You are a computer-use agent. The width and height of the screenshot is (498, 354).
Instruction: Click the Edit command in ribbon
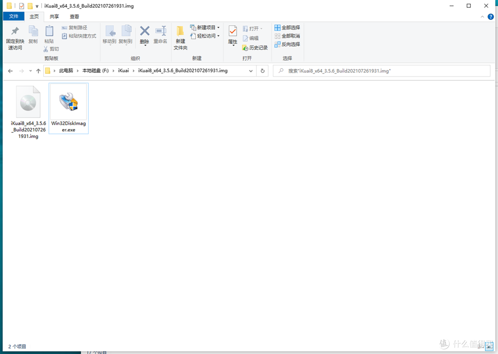250,38
